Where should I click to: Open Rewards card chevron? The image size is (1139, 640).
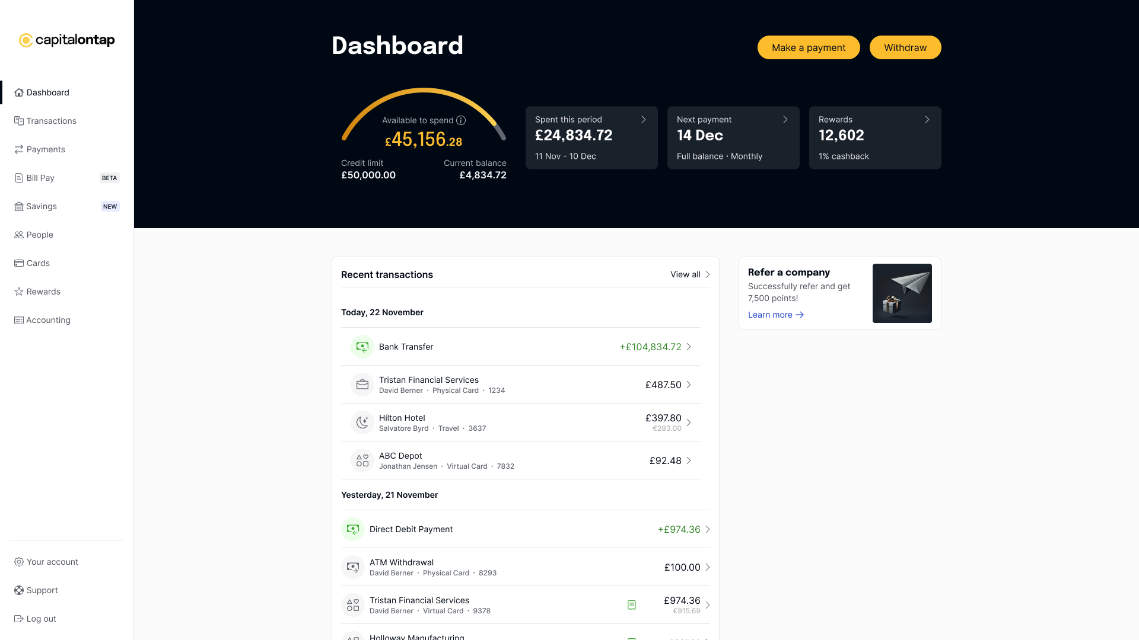[x=927, y=120]
